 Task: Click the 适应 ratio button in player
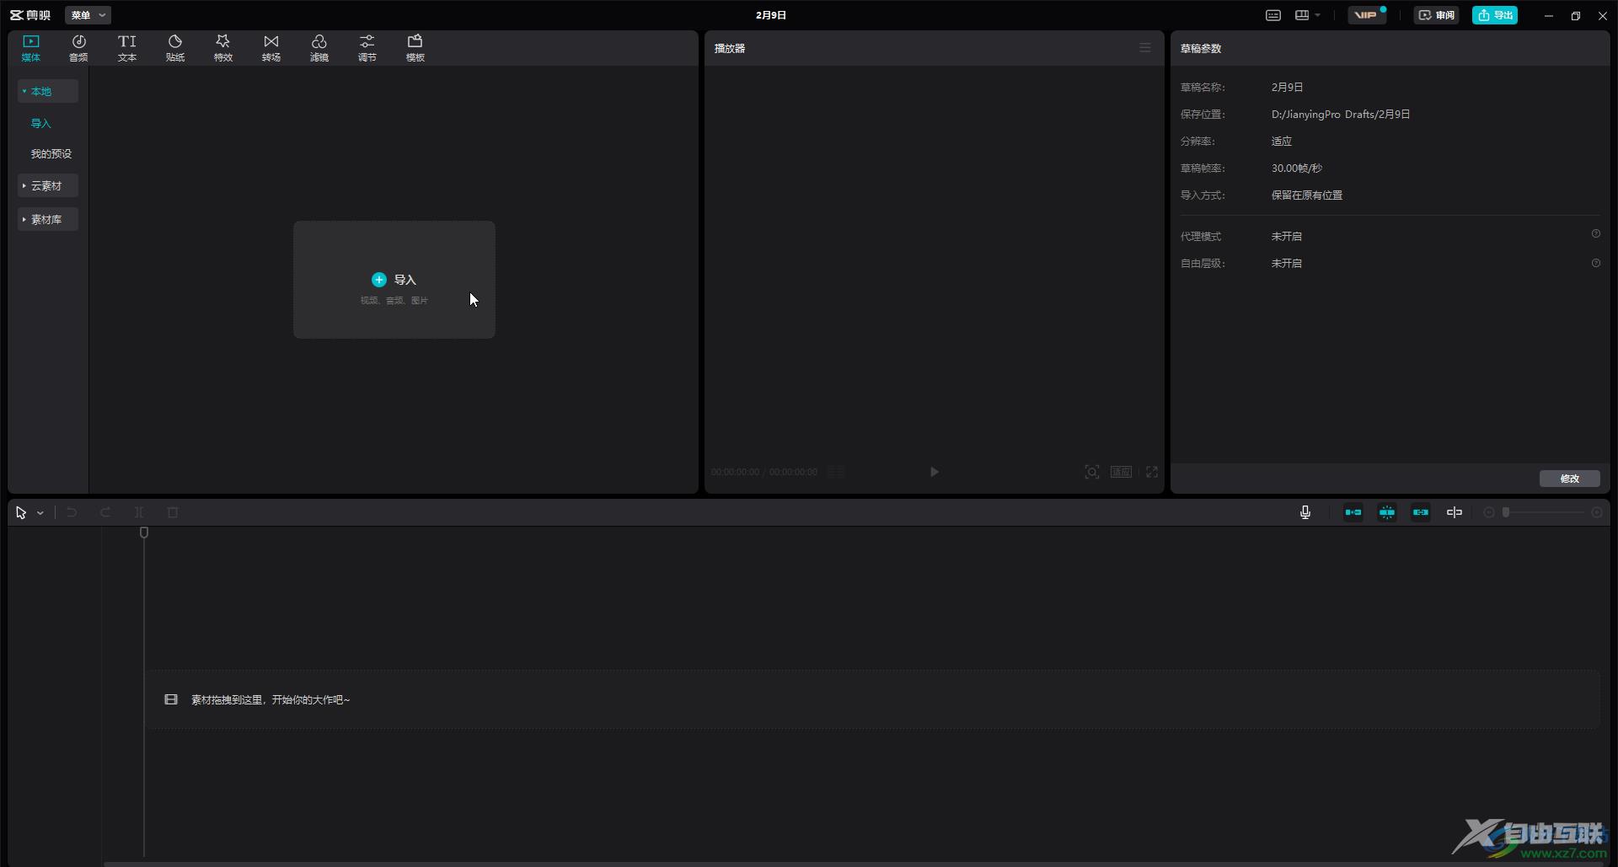pos(1121,472)
